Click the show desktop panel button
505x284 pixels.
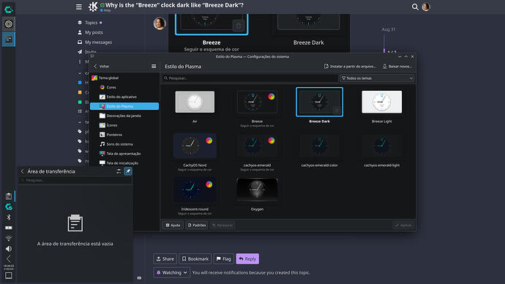point(9,276)
